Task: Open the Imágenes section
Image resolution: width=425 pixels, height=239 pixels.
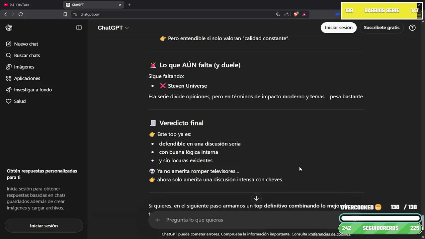Action: click(x=24, y=67)
